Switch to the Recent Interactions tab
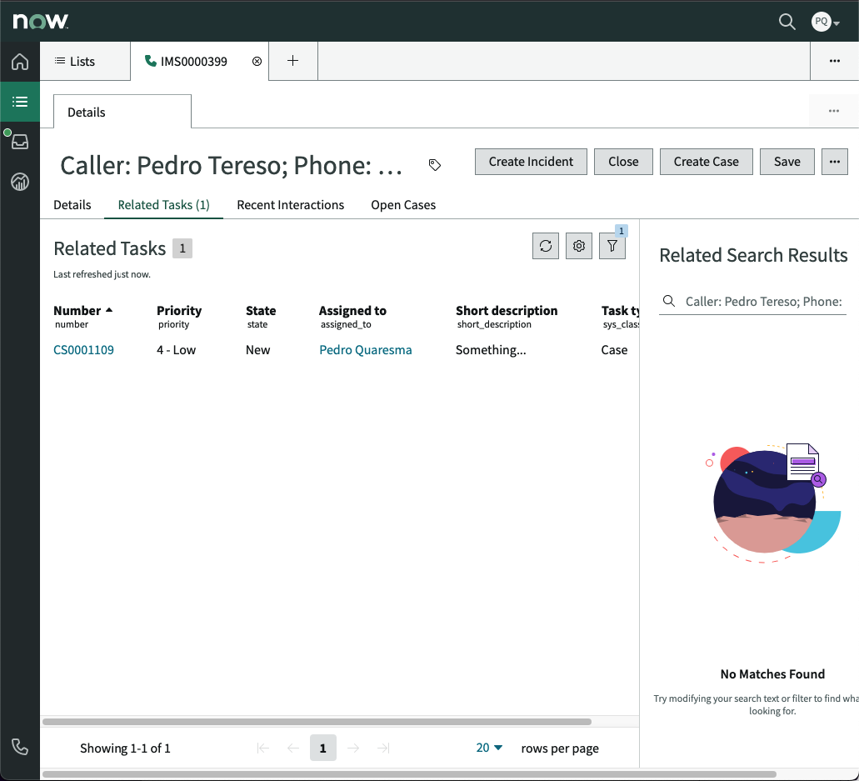The image size is (859, 781). [x=290, y=204]
